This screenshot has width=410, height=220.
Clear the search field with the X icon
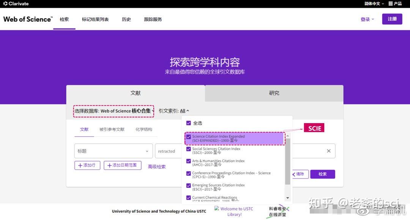tap(329, 151)
